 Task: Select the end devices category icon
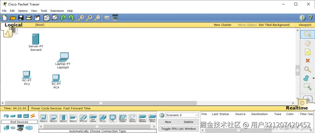click(x=6, y=128)
